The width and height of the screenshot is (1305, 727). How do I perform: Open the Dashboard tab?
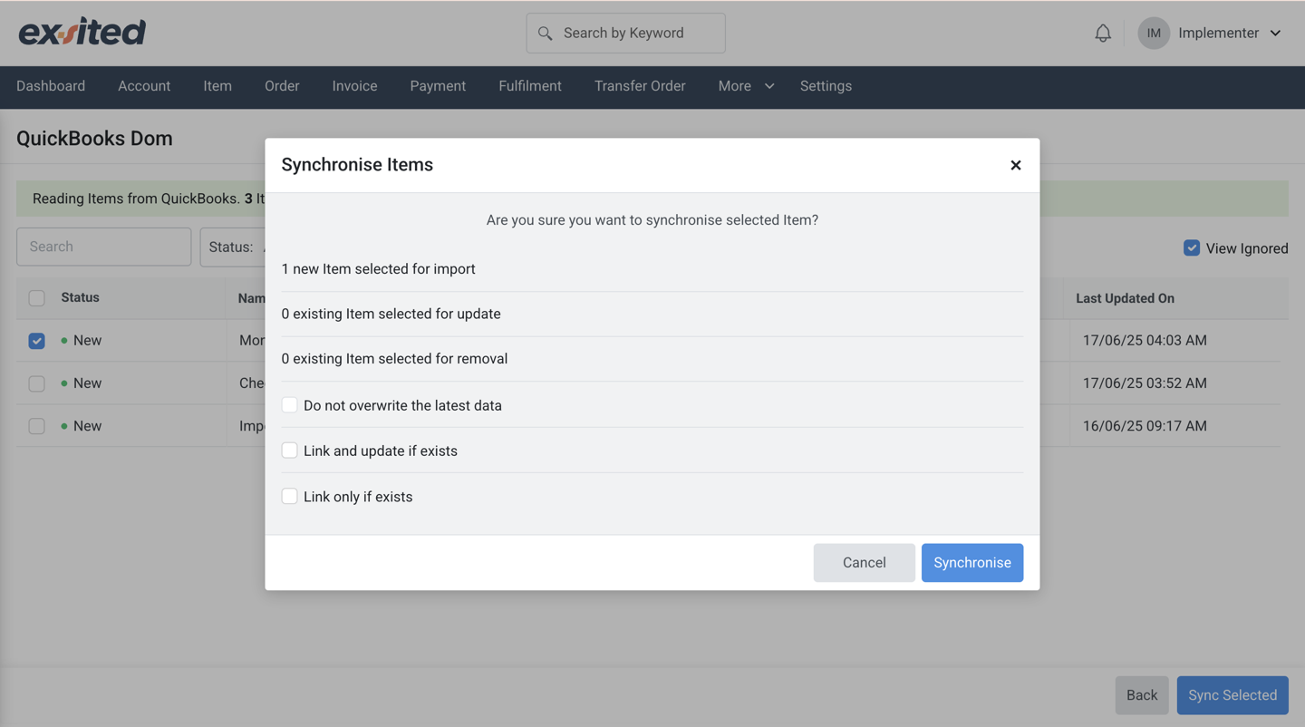tap(51, 86)
